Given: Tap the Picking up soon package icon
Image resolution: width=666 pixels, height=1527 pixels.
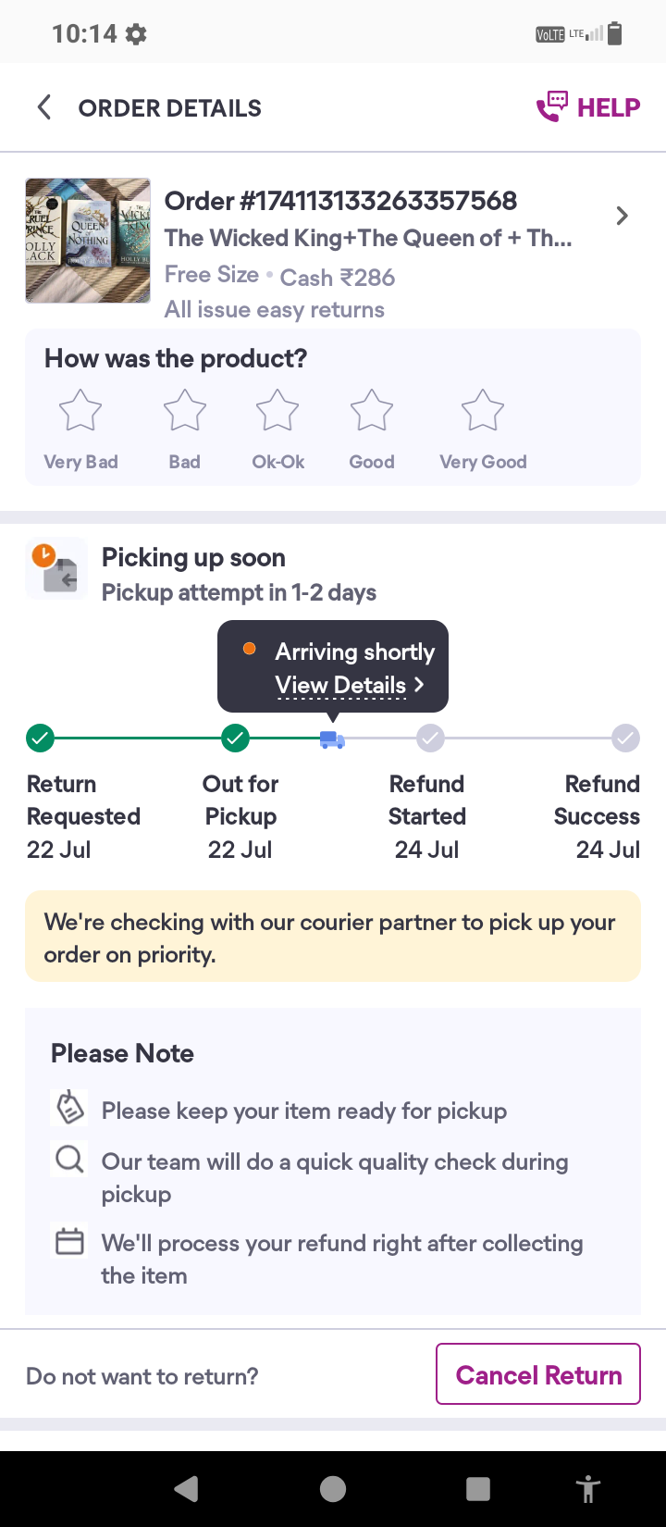Looking at the screenshot, I should coord(57,569).
